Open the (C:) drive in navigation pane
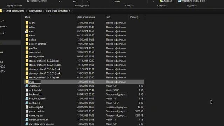The width and height of the screenshot is (224, 126). pos(2,66)
